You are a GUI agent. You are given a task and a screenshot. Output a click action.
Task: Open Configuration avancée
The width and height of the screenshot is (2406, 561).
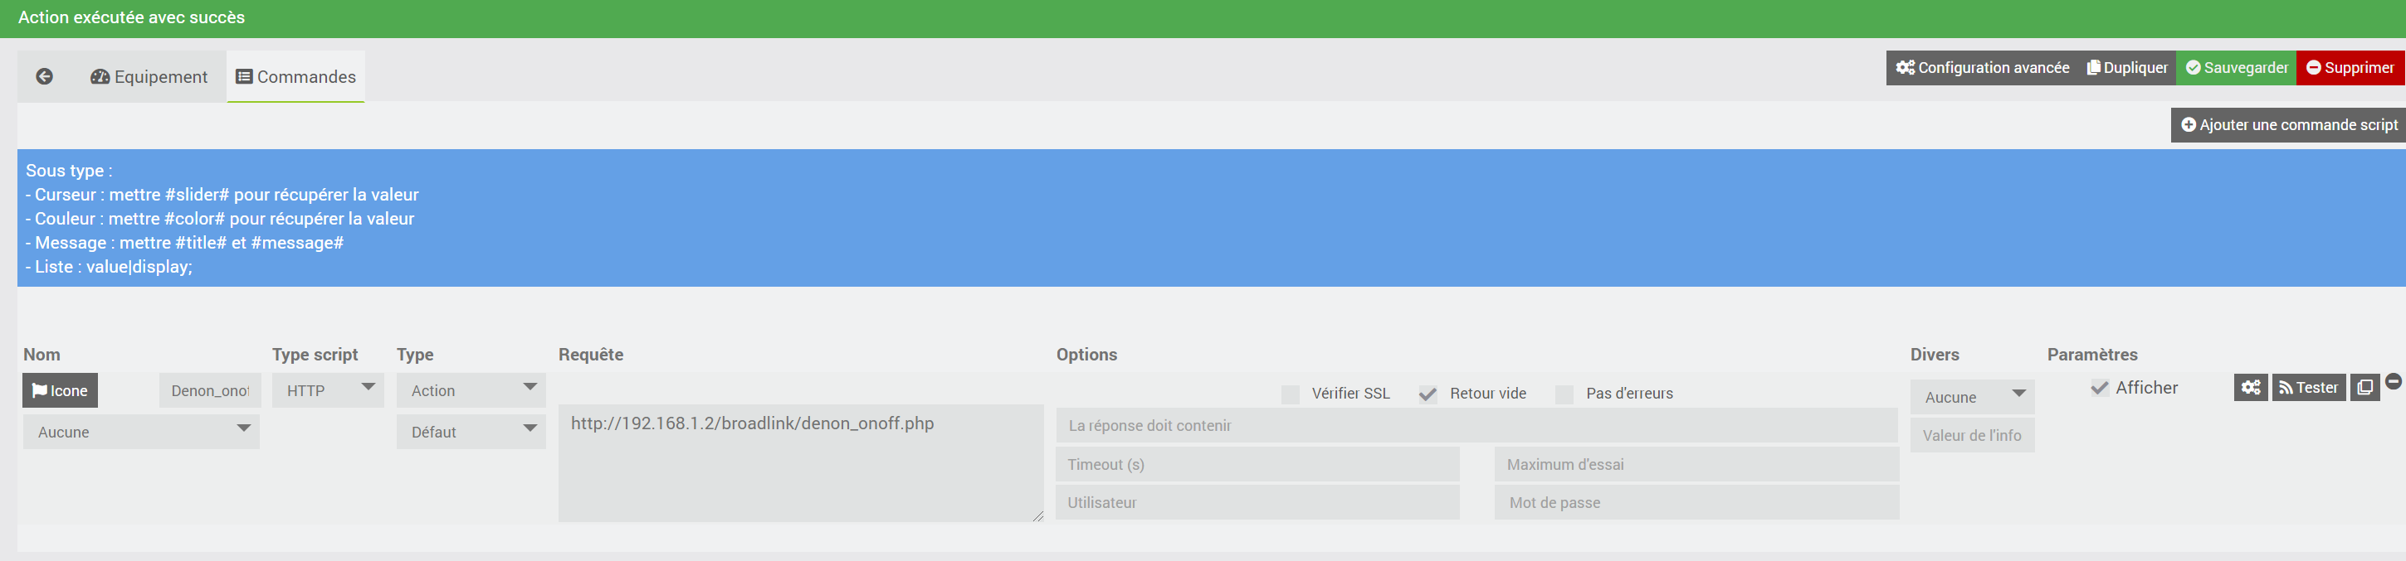1982,68
